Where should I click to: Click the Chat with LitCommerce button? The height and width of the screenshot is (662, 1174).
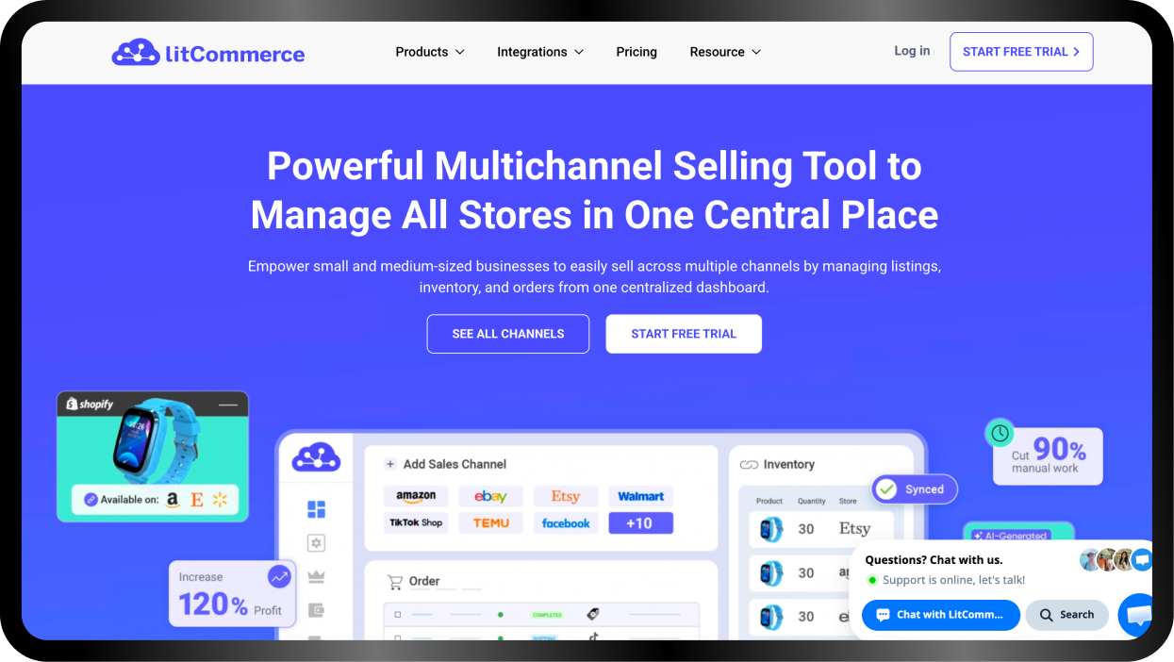pyautogui.click(x=941, y=615)
